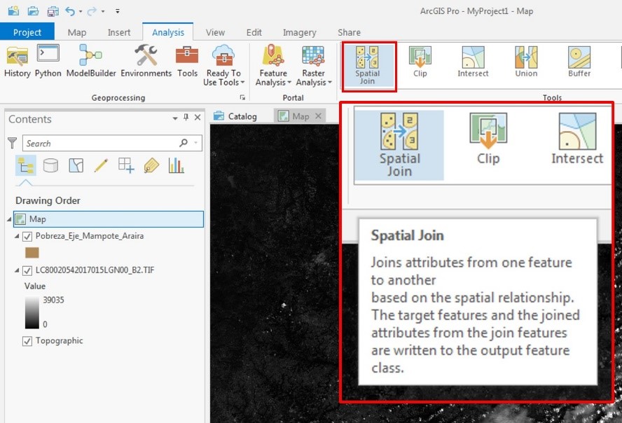Switch to the Catalog view tab
Screen dimensions: 622x423
[x=235, y=116]
